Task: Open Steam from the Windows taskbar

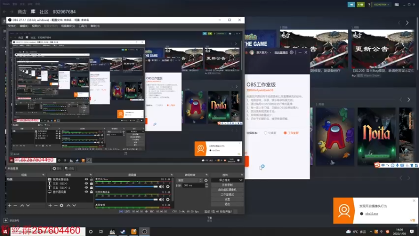Action: coord(123,231)
